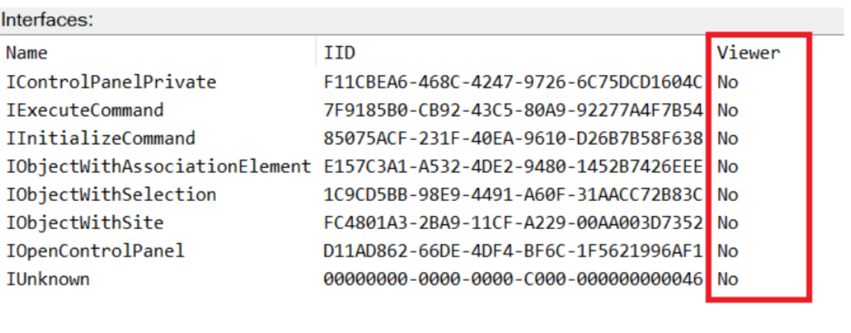Viewport: 851px width, 333px height.
Task: Select the IObjectWithSelection interface entry
Action: pyautogui.click(x=111, y=195)
